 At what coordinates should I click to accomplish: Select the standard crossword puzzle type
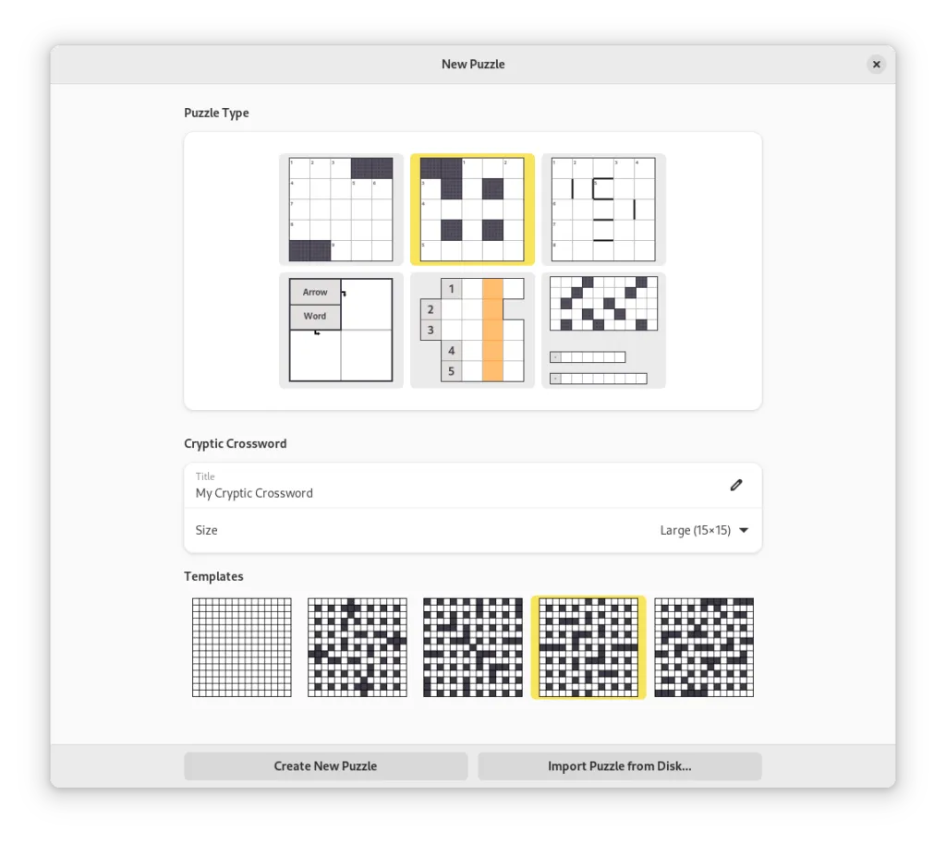pyautogui.click(x=341, y=210)
